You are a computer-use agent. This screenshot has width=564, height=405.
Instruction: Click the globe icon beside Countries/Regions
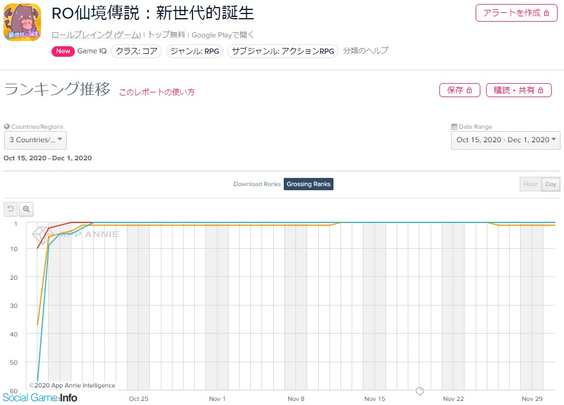[7, 126]
